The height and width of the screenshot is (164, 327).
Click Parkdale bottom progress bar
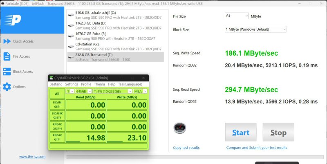coord(195,157)
